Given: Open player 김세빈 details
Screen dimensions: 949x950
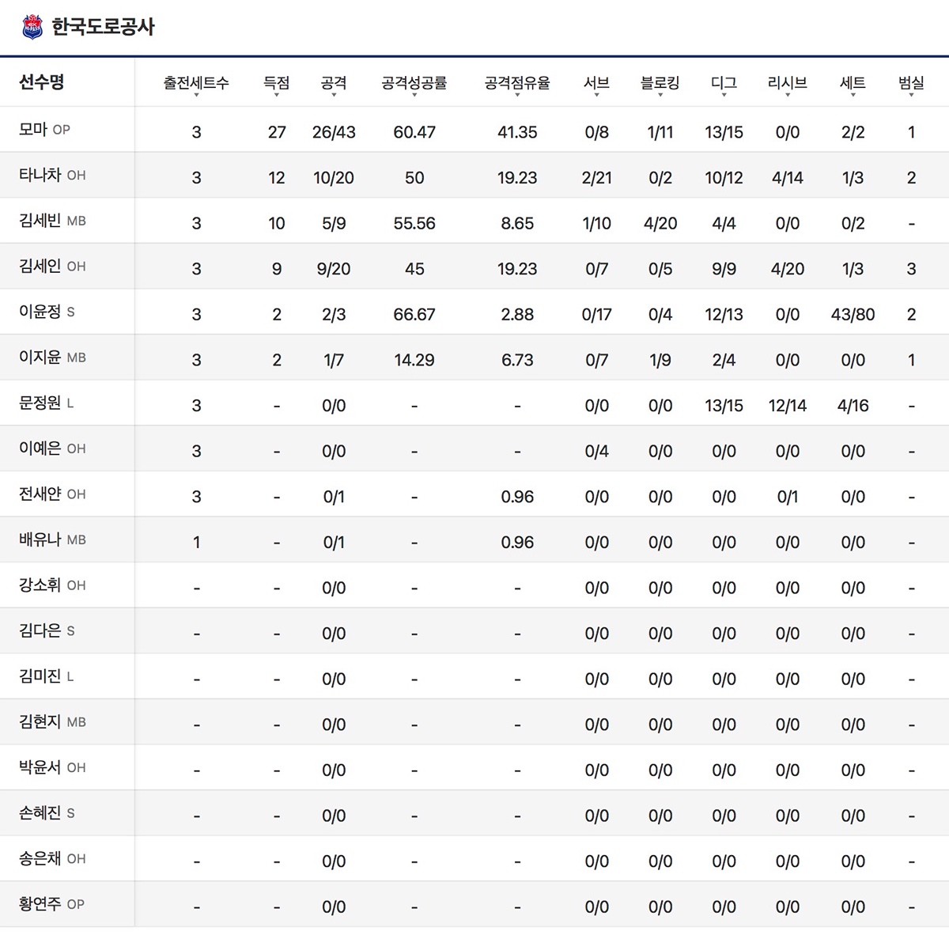Looking at the screenshot, I should pos(40,221).
